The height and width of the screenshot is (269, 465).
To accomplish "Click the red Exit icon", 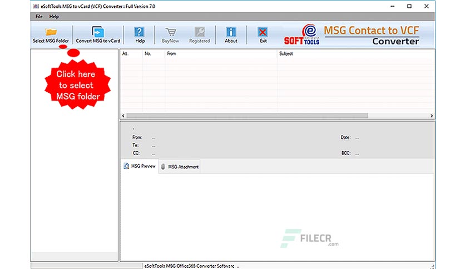I will point(263,32).
